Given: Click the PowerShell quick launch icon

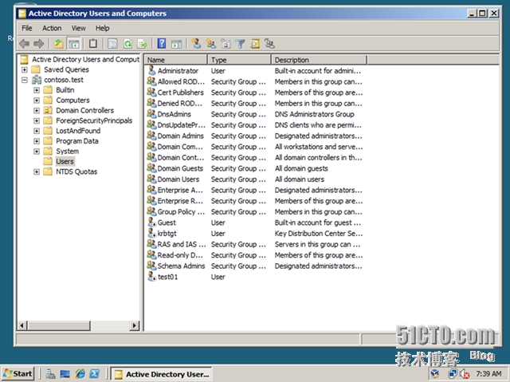Looking at the screenshot, I should point(95,374).
